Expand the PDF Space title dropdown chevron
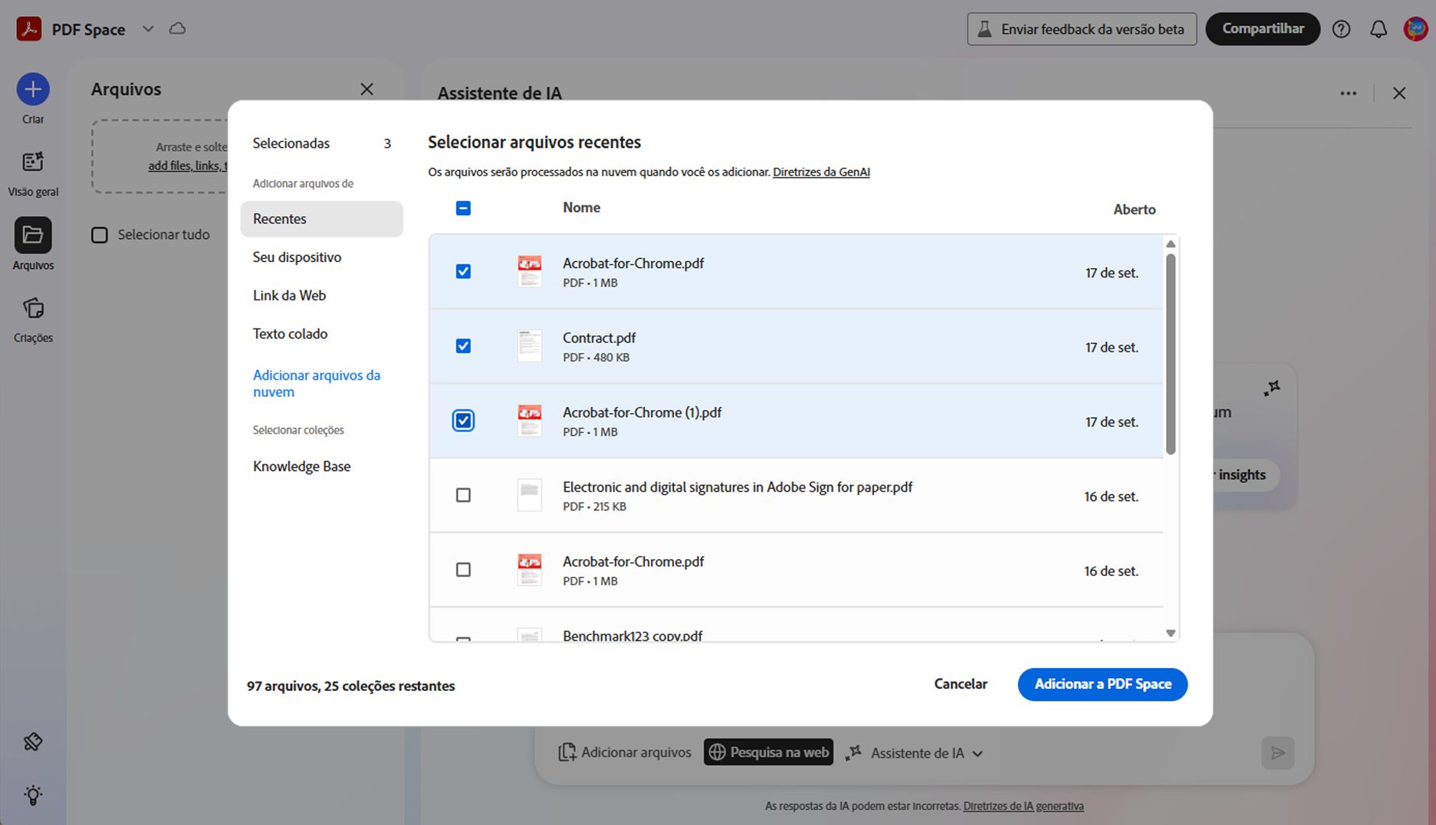1436x825 pixels. tap(148, 29)
